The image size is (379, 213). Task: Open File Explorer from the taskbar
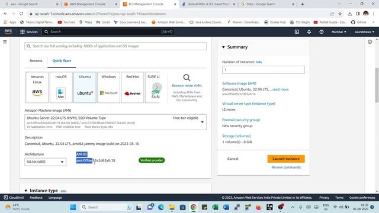172,207
